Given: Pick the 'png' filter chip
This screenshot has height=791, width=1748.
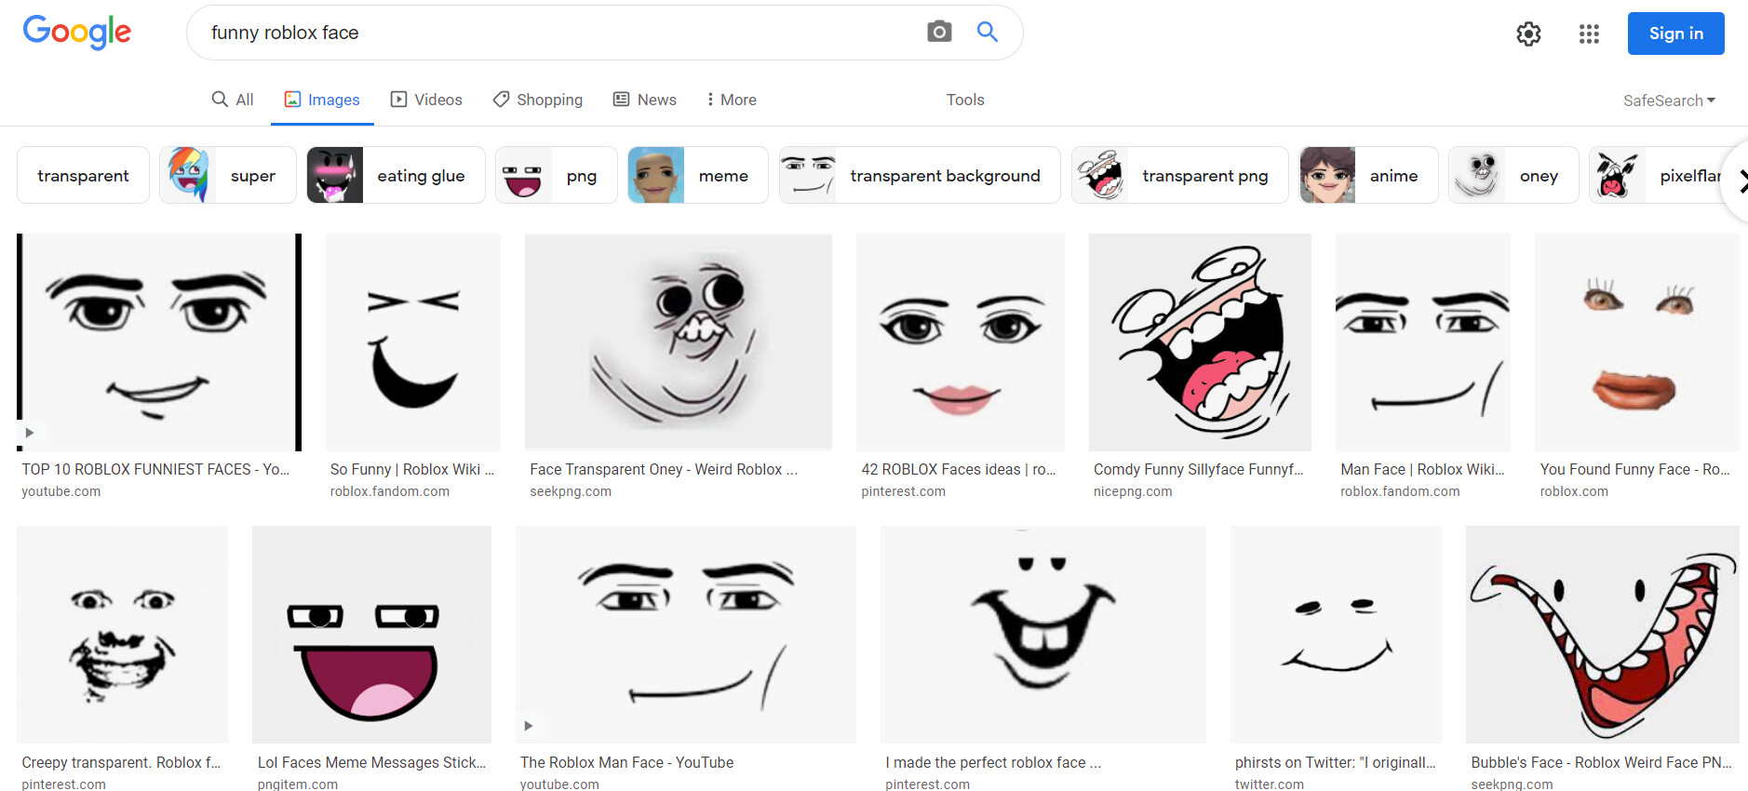Looking at the screenshot, I should pos(556,175).
